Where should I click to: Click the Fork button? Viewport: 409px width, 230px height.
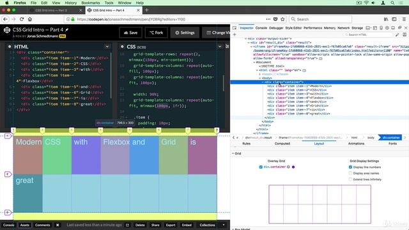click(156, 33)
